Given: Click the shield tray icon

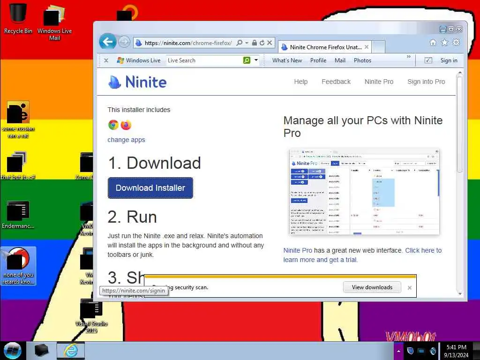Looking at the screenshot, I should pos(410,351).
